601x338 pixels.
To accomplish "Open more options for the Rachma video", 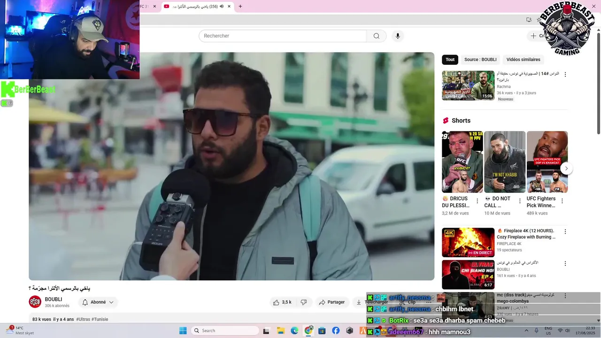I will (x=565, y=75).
